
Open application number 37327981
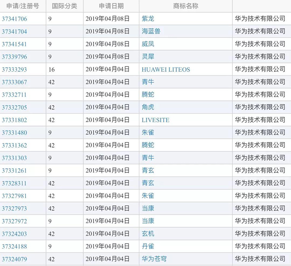point(14,196)
